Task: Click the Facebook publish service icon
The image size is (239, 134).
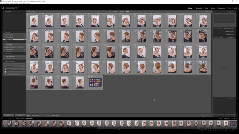Action: pos(5,69)
